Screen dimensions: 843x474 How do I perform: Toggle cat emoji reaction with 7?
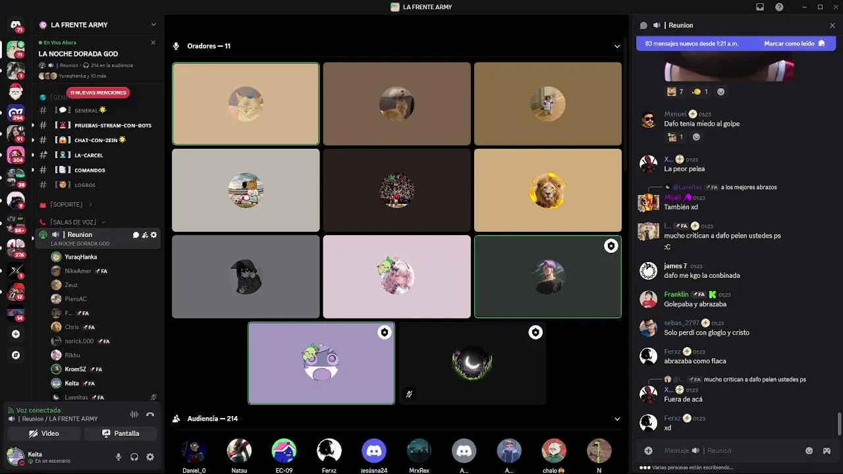click(x=675, y=92)
